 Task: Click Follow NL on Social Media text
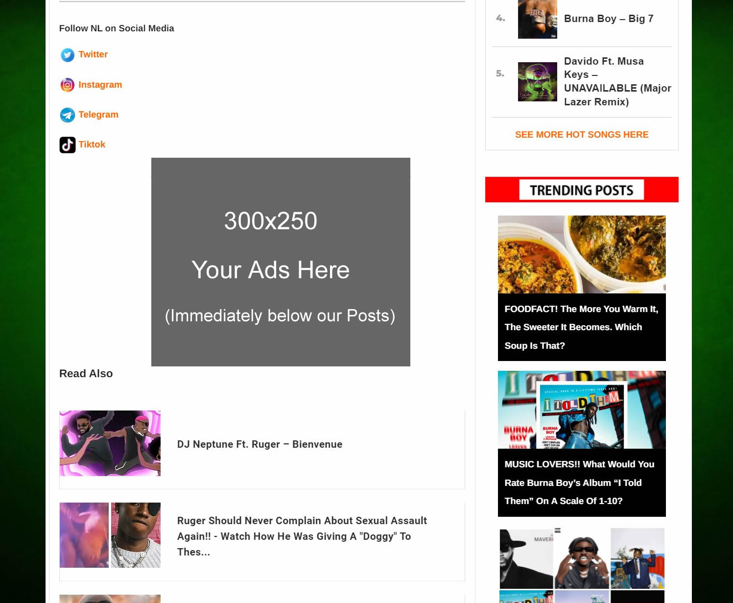click(x=117, y=28)
